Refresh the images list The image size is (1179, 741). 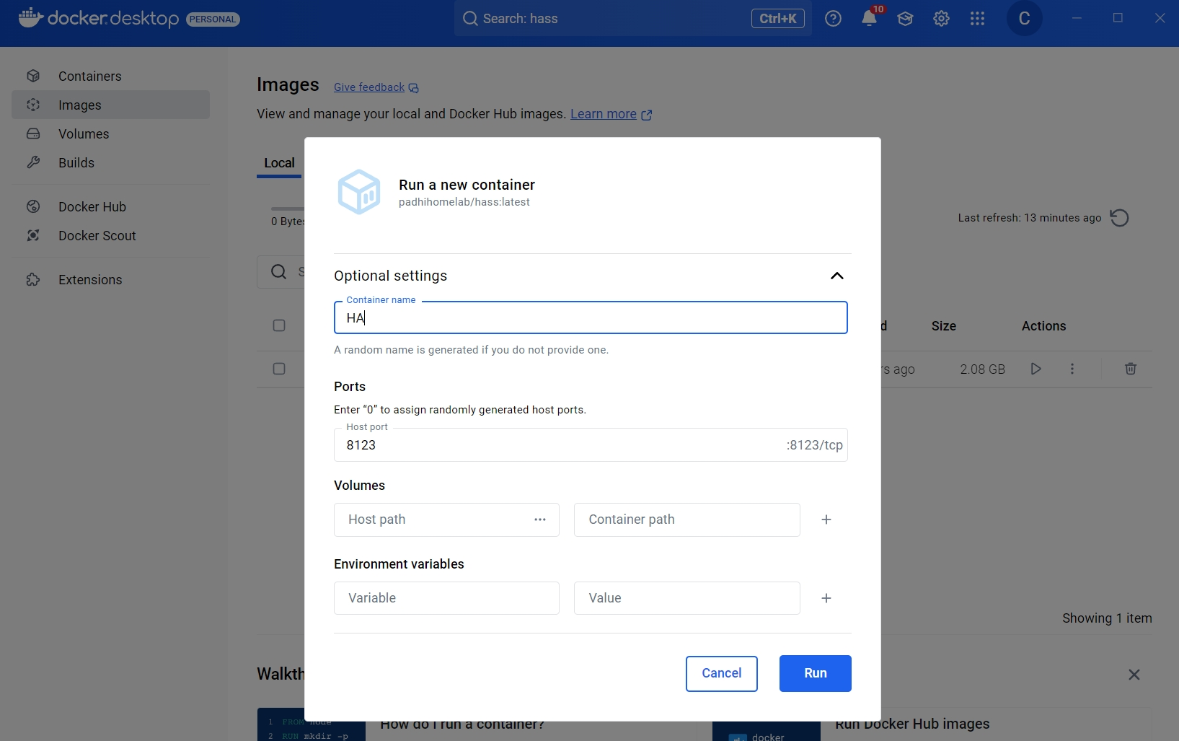click(x=1119, y=218)
